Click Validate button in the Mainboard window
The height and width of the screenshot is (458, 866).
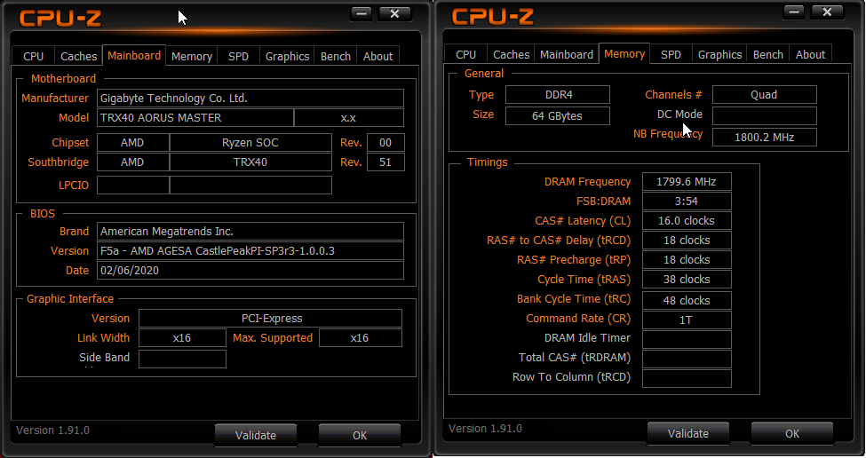point(256,436)
